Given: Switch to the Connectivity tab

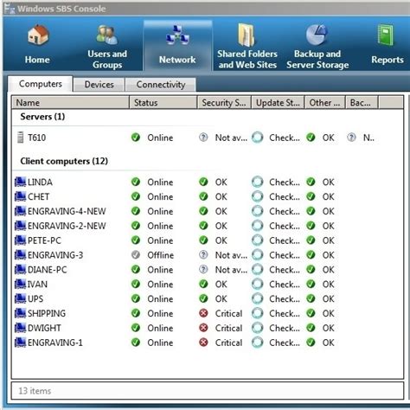Looking at the screenshot, I should (x=161, y=85).
